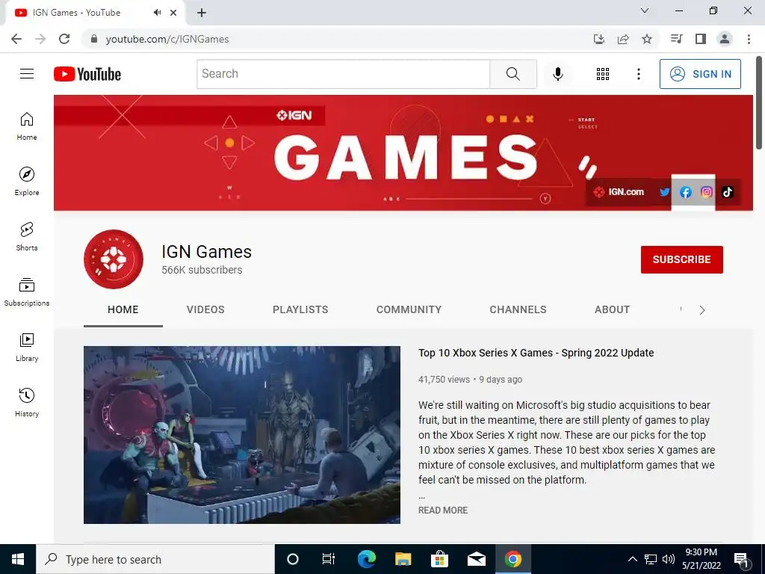Switch to the CHANNELS tab
The width and height of the screenshot is (765, 574).
pos(518,309)
